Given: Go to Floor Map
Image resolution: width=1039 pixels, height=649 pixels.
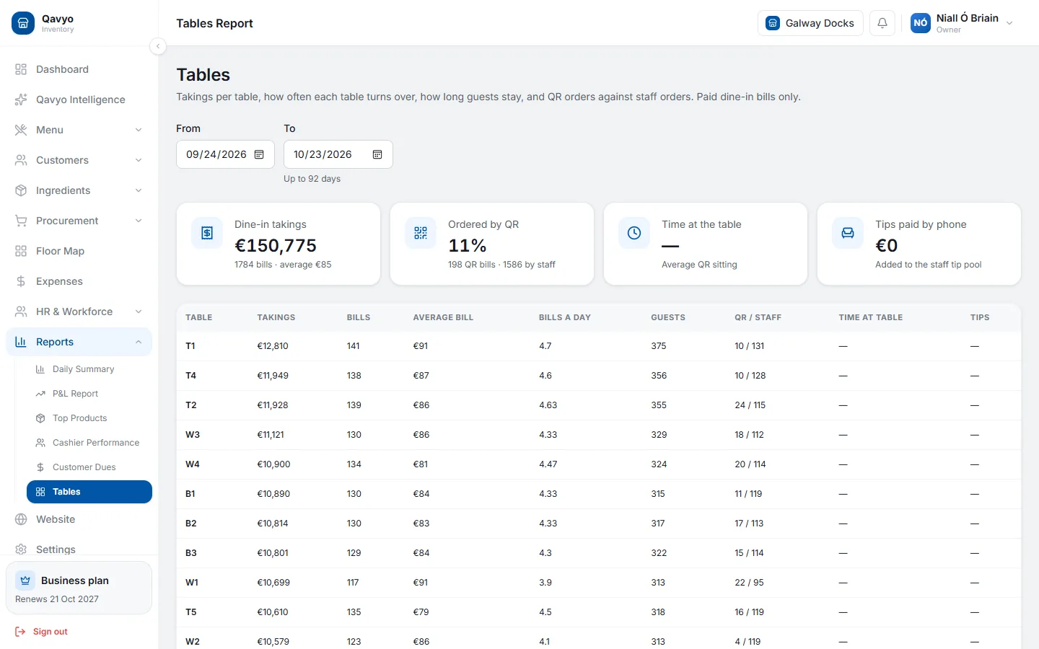Looking at the screenshot, I should pyautogui.click(x=79, y=251).
